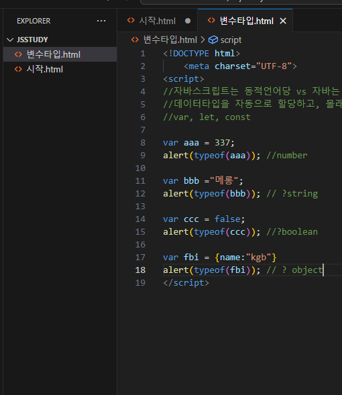Click line number 18 in gutter
This screenshot has height=395, width=342.
click(x=140, y=270)
